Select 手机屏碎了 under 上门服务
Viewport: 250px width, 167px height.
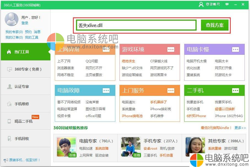coord(159,102)
